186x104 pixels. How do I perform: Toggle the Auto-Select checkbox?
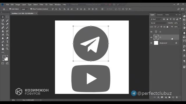tap(10, 9)
